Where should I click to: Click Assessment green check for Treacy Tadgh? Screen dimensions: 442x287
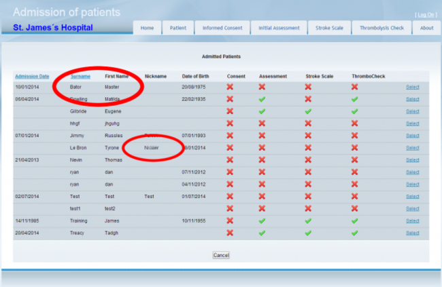coord(262,233)
